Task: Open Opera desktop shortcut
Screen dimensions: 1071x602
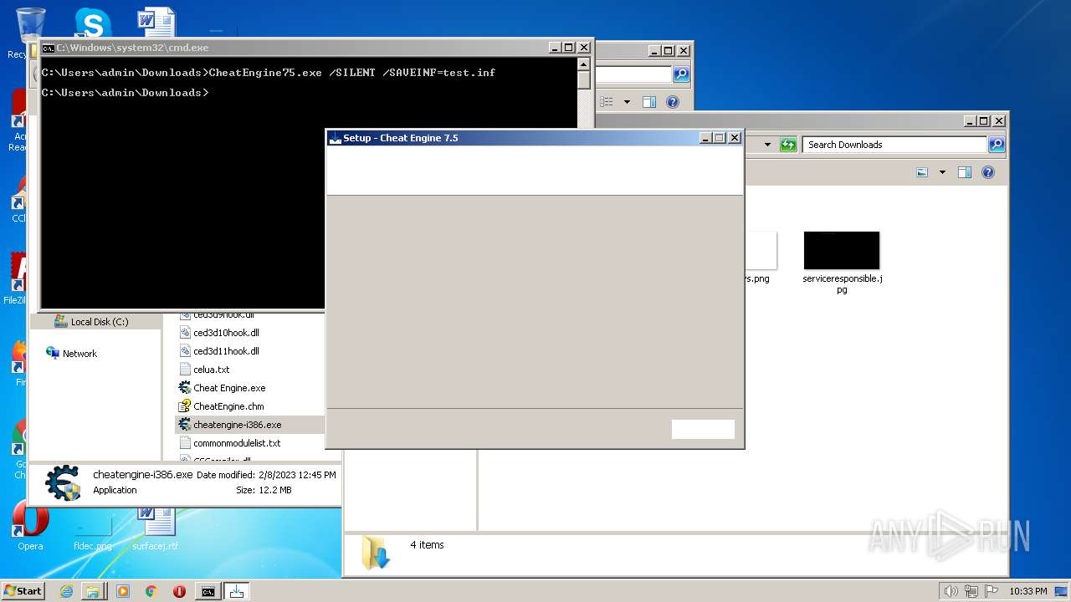Action: point(30,527)
